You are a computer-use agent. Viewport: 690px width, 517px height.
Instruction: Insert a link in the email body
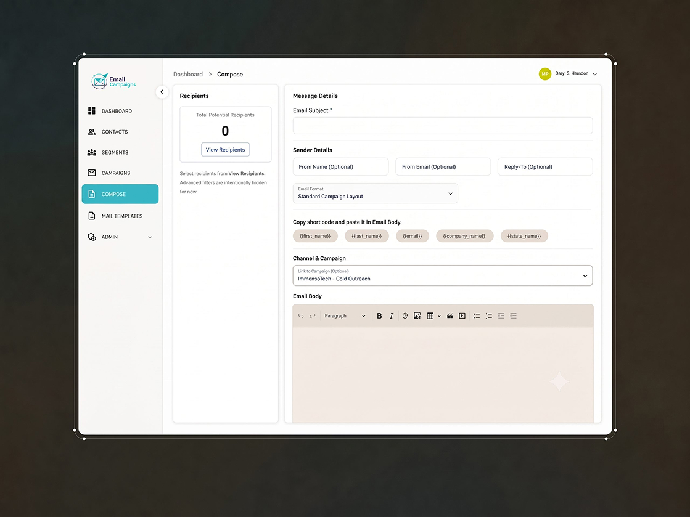tap(405, 315)
